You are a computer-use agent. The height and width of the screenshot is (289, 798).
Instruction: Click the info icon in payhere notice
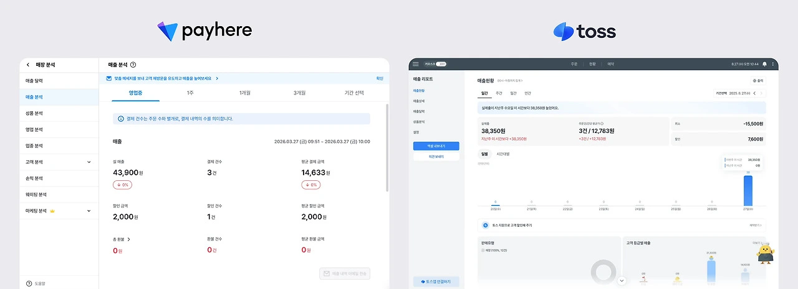(x=120, y=118)
